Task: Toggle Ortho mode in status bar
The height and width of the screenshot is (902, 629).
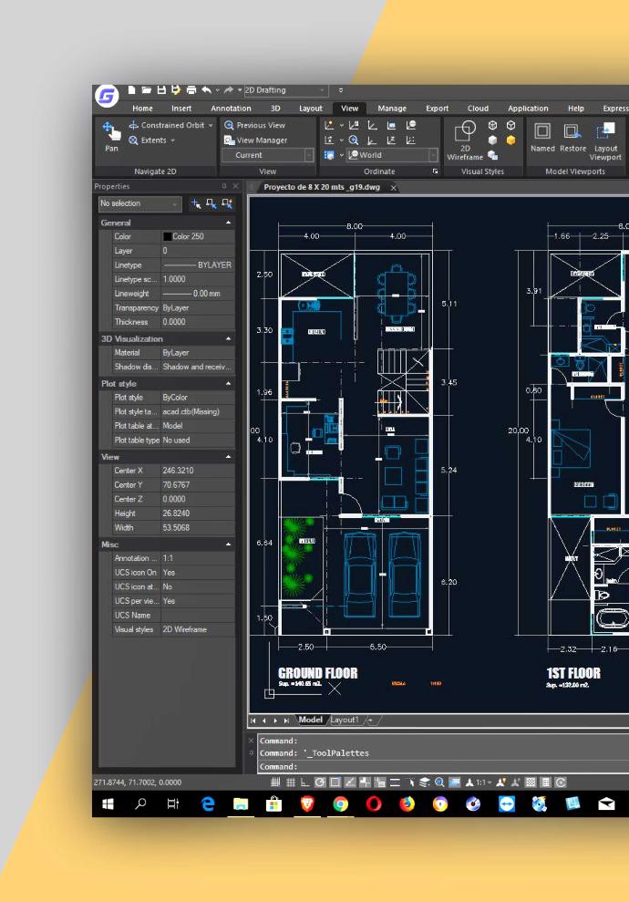Action: [305, 783]
